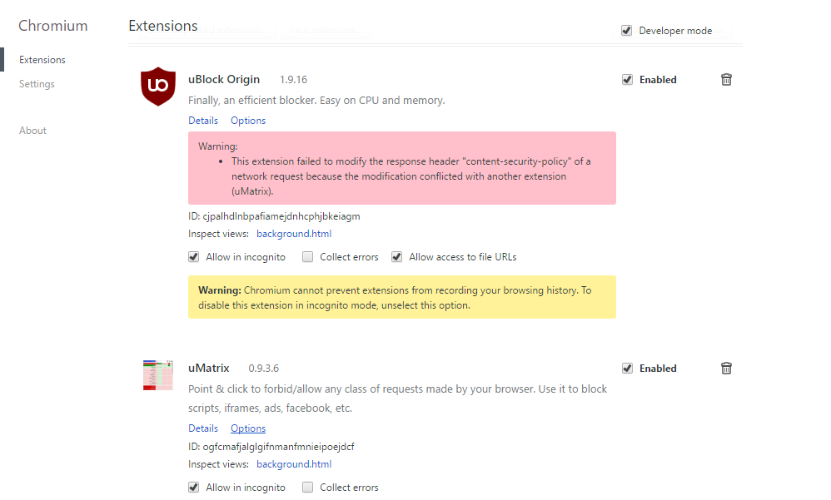Toggle Allow access to file URLs
The height and width of the screenshot is (500, 831).
[396, 256]
